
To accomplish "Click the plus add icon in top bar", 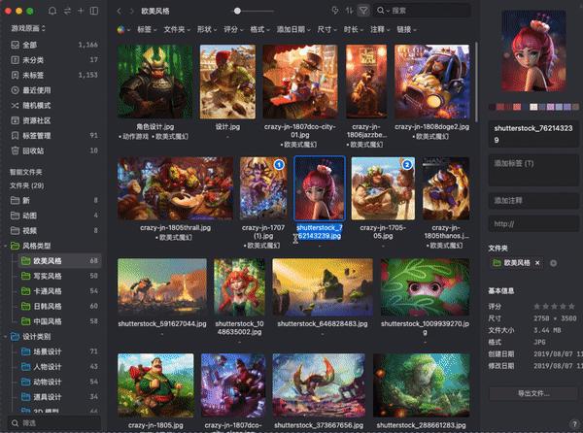I will pyautogui.click(x=81, y=11).
